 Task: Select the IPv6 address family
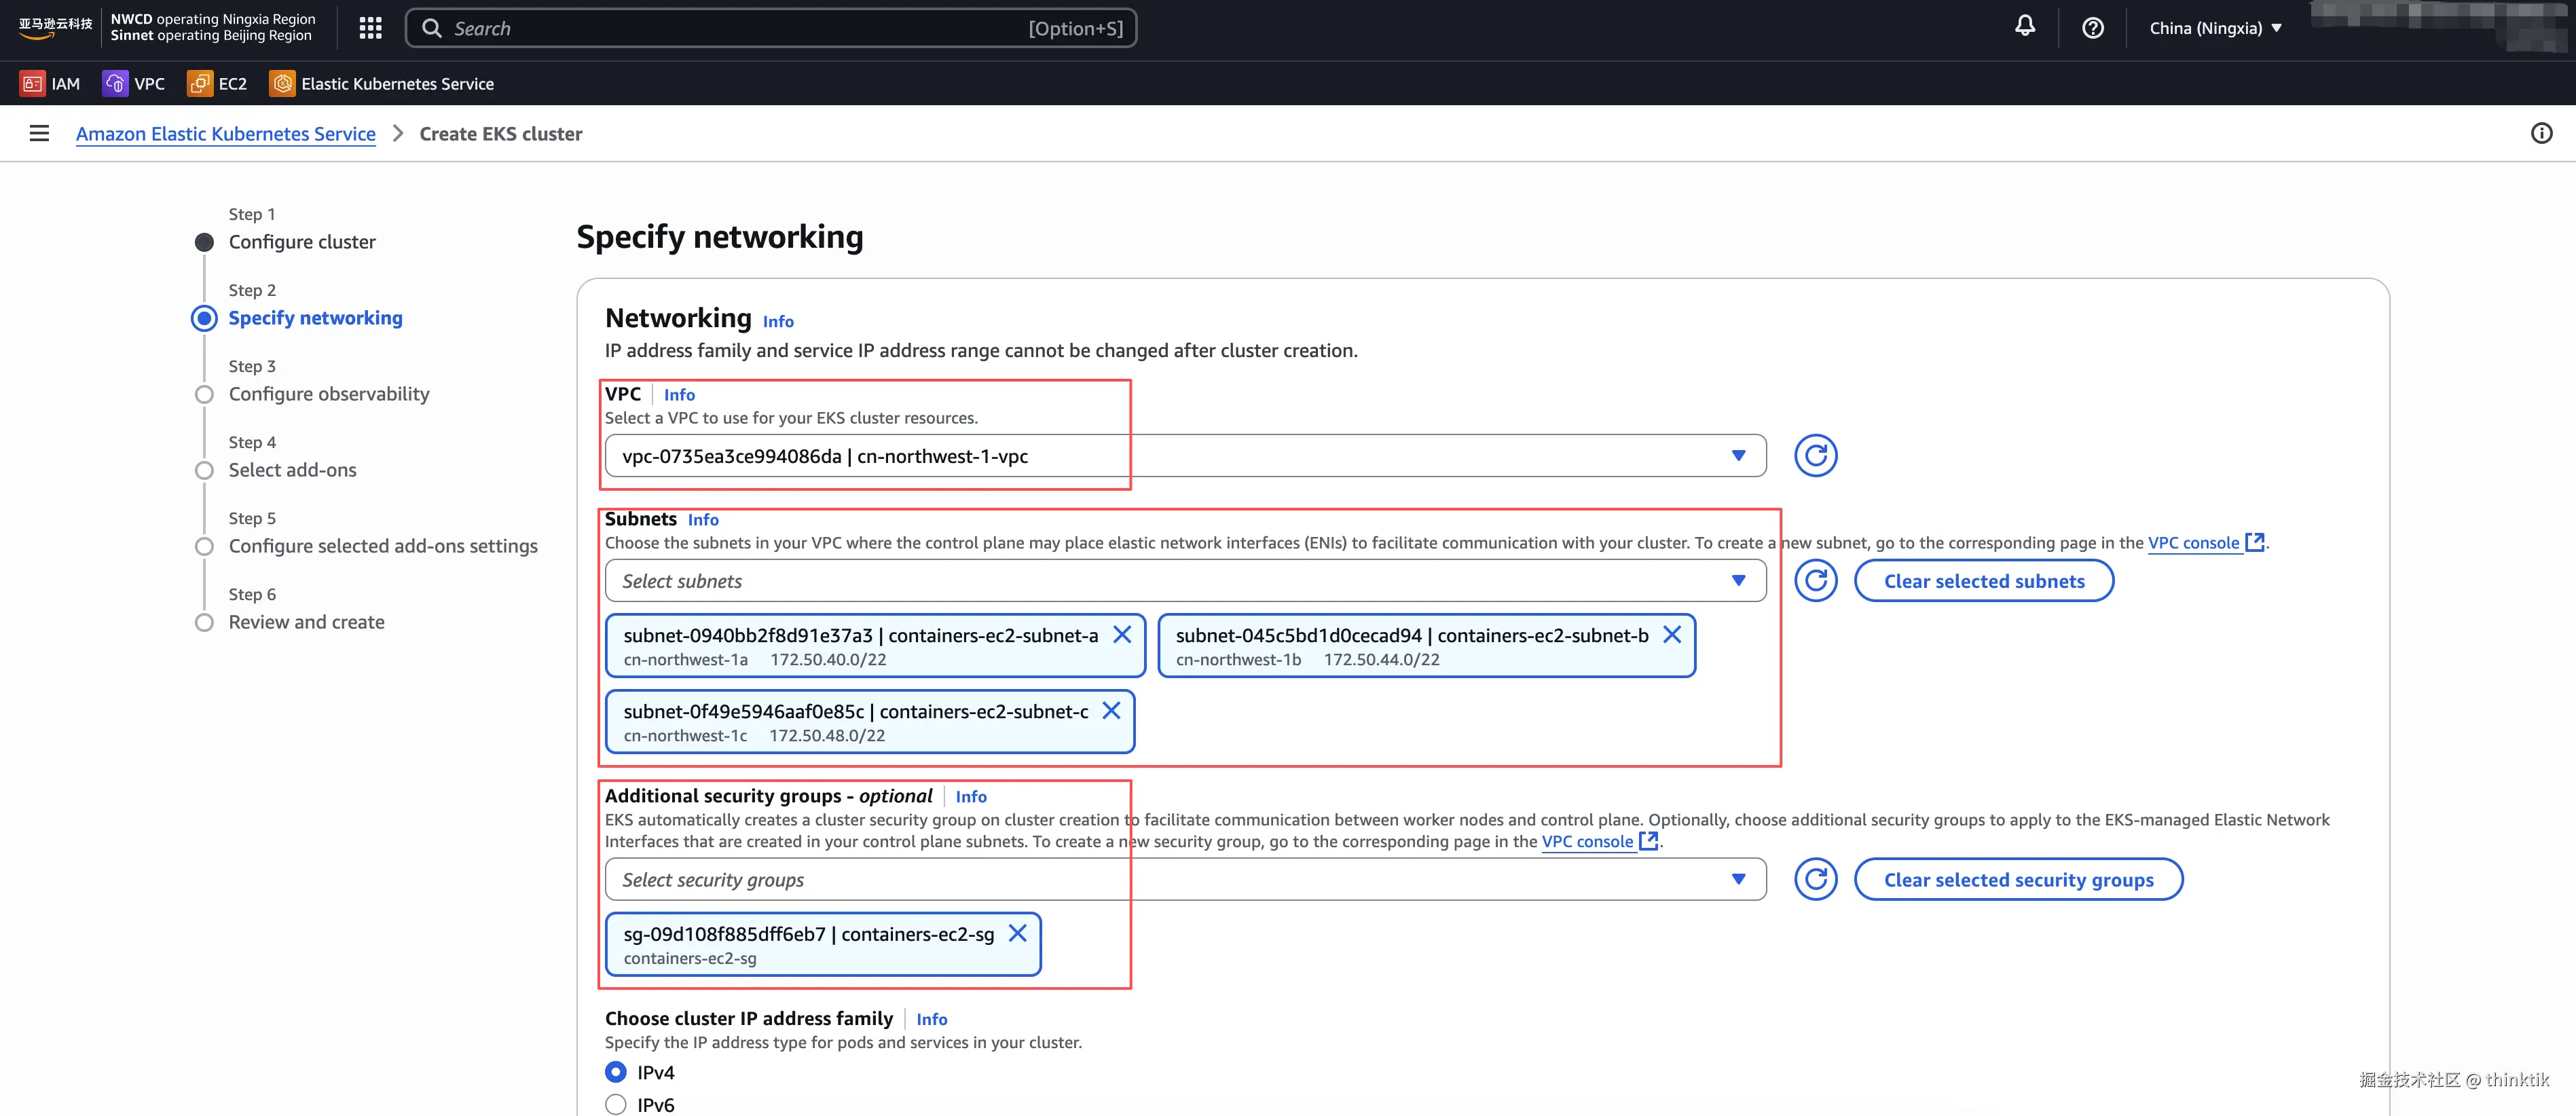tap(616, 1104)
